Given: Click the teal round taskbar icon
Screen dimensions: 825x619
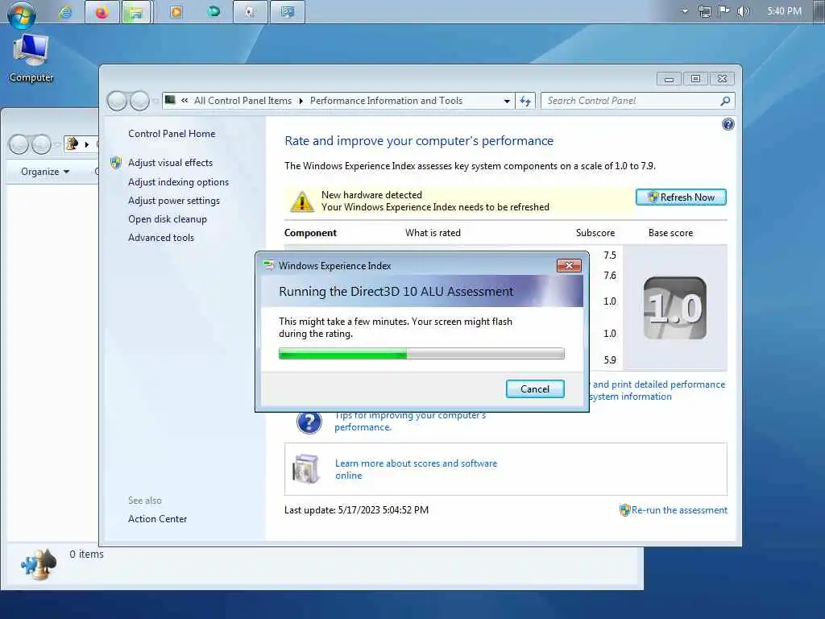Looking at the screenshot, I should [x=213, y=11].
